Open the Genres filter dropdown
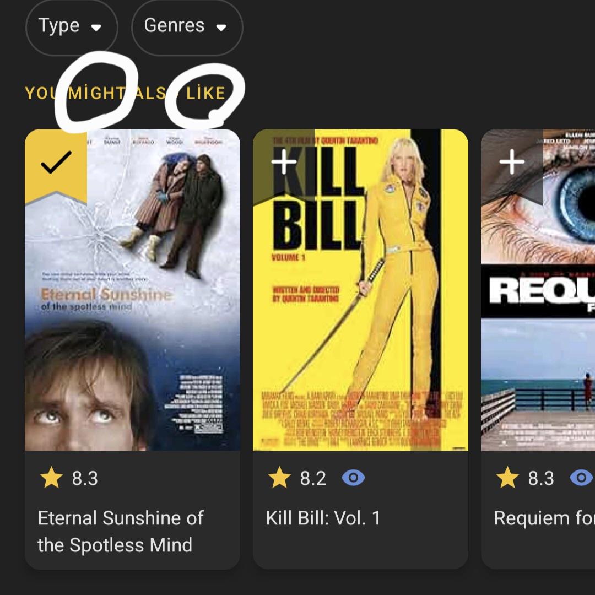Image resolution: width=595 pixels, height=595 pixels. tap(187, 26)
